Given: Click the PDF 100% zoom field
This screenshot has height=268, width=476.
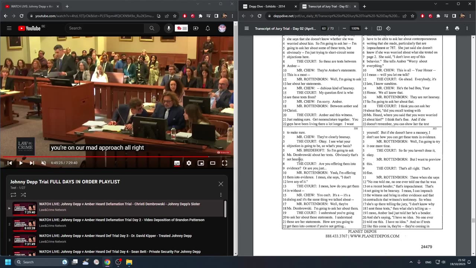Looking at the screenshot, I should pyautogui.click(x=355, y=28).
